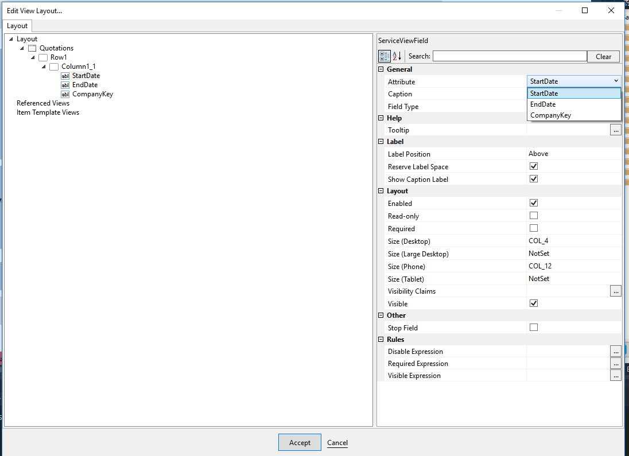Viewport: 629px width, 456px height.
Task: Click the Column1_1 container icon
Action: click(54, 67)
